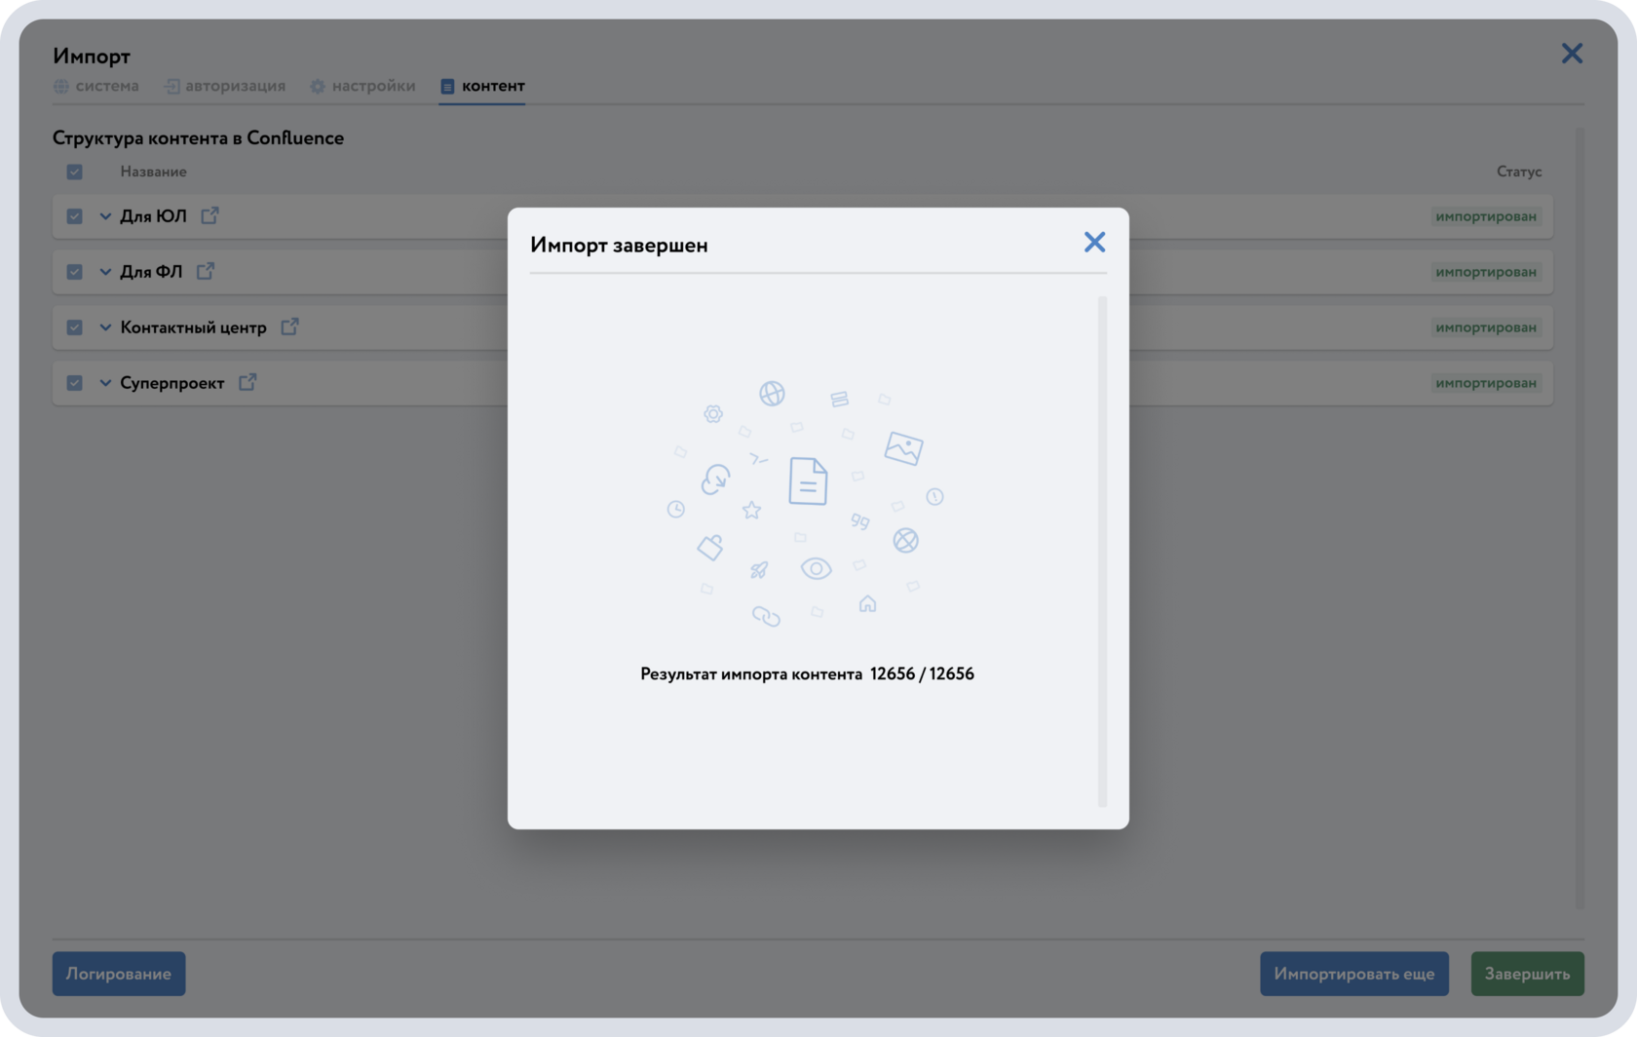
Task: Click импортирован status of Для ЮЛ
Action: pyautogui.click(x=1486, y=216)
